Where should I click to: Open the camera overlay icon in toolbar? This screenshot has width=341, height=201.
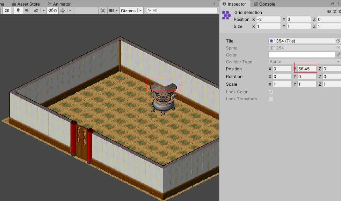(111, 10)
